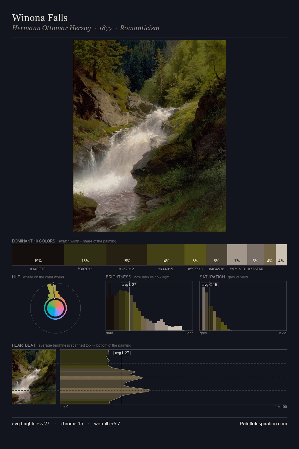Click the "SATURATION" section heading
The width and height of the screenshot is (299, 449).
[x=212, y=277]
